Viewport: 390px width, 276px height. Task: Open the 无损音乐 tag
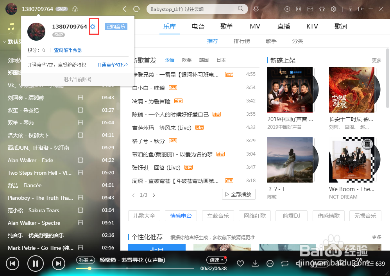pos(365,216)
